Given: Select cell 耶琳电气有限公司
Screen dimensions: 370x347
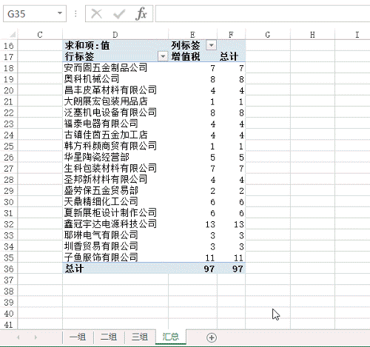Looking at the screenshot, I should click(x=115, y=235).
